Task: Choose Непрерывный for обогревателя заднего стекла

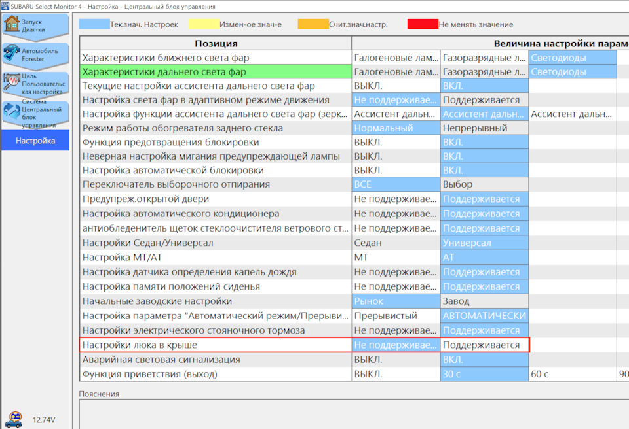Action: (x=484, y=128)
